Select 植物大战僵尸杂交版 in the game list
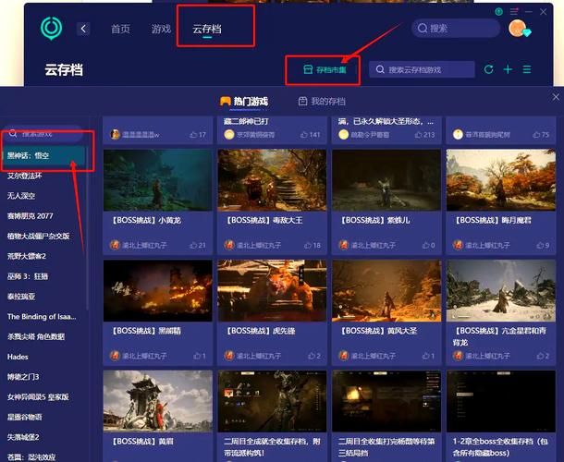This screenshot has height=462, width=564. pyautogui.click(x=39, y=237)
